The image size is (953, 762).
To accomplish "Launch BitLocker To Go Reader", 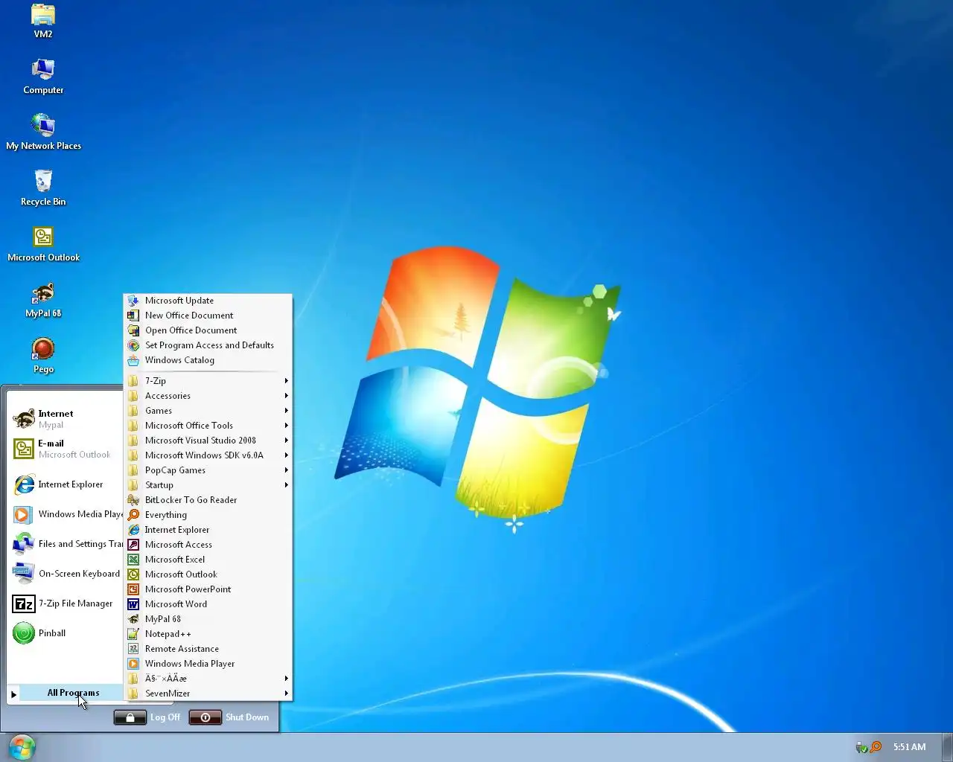I will coord(208,500).
